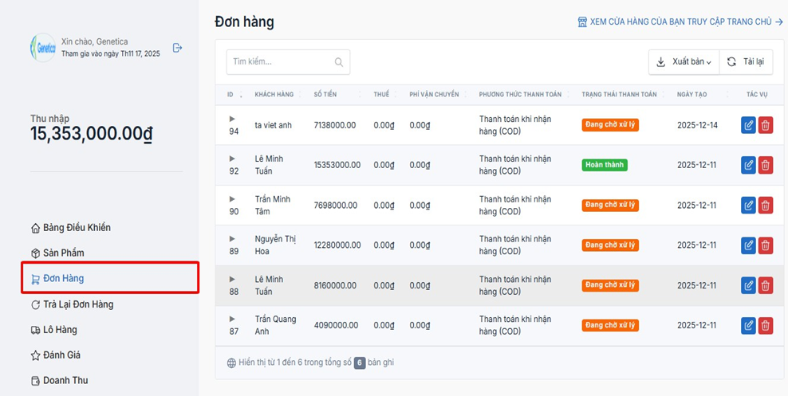
Task: Go to Sản Phẩm menu item
Action: click(x=63, y=253)
